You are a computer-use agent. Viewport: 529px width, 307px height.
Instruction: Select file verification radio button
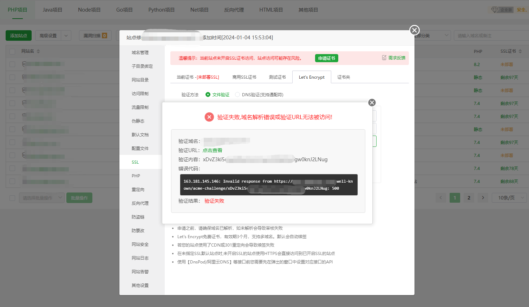pyautogui.click(x=208, y=94)
